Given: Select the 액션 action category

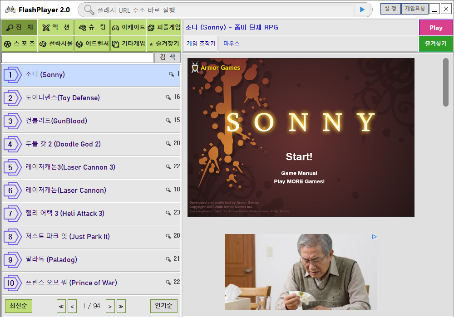Looking at the screenshot, I should click(55, 28).
